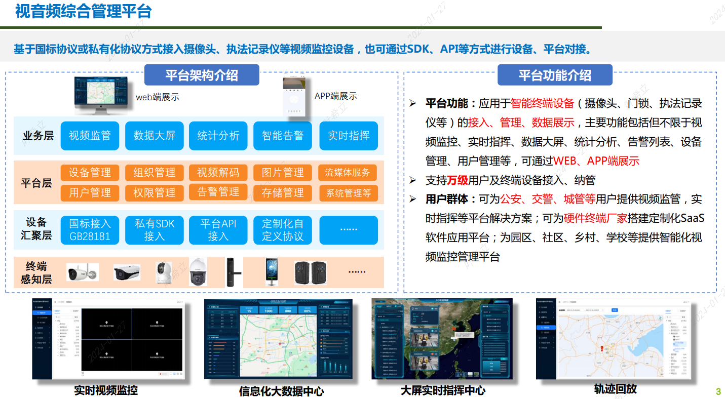Select the 实时指挥 box
725x399 pixels.
pos(349,136)
